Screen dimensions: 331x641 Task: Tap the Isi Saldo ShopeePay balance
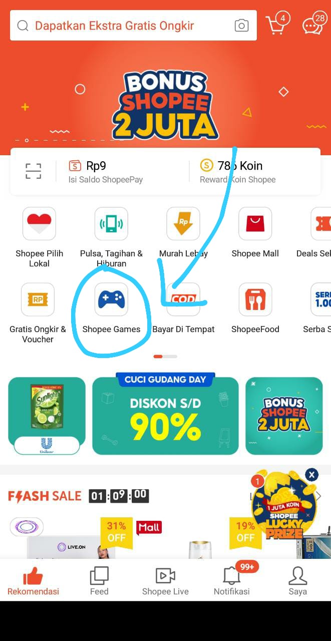[106, 172]
